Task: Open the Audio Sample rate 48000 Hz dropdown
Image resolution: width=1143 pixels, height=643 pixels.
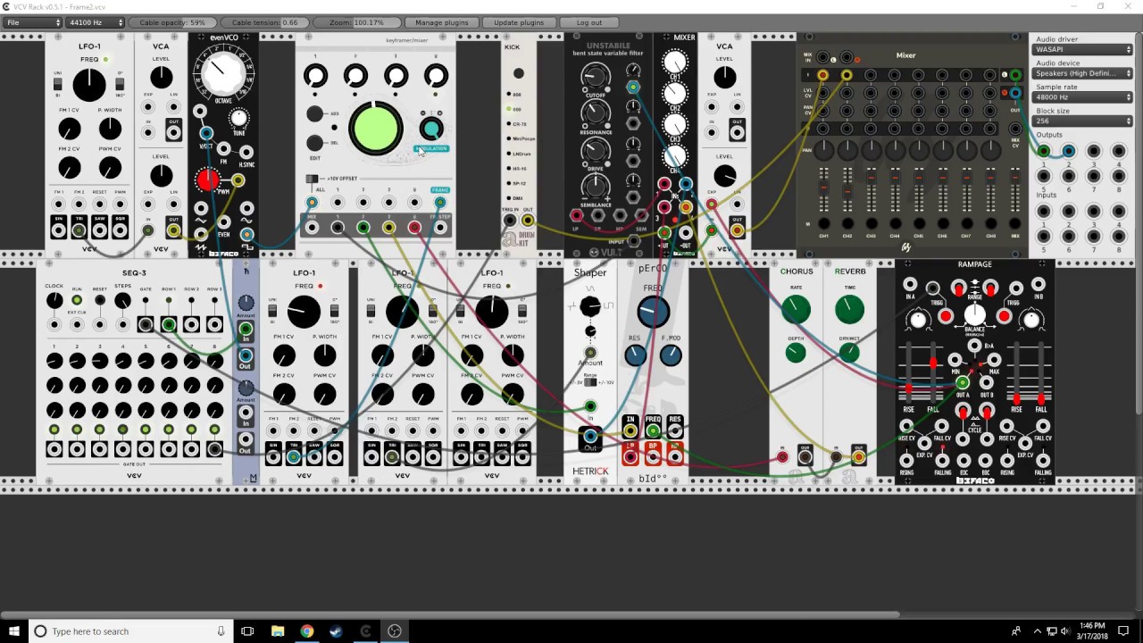Action: (x=1082, y=96)
